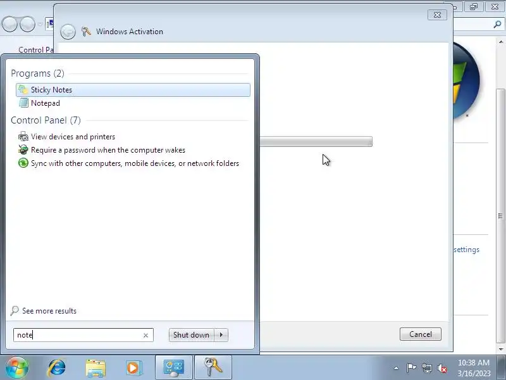
Task: Click the Control Panel search magnifier icon
Action: (497, 24)
